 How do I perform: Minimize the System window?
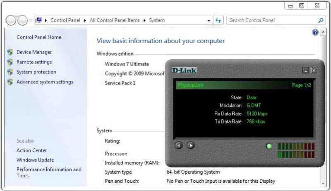[291, 6]
